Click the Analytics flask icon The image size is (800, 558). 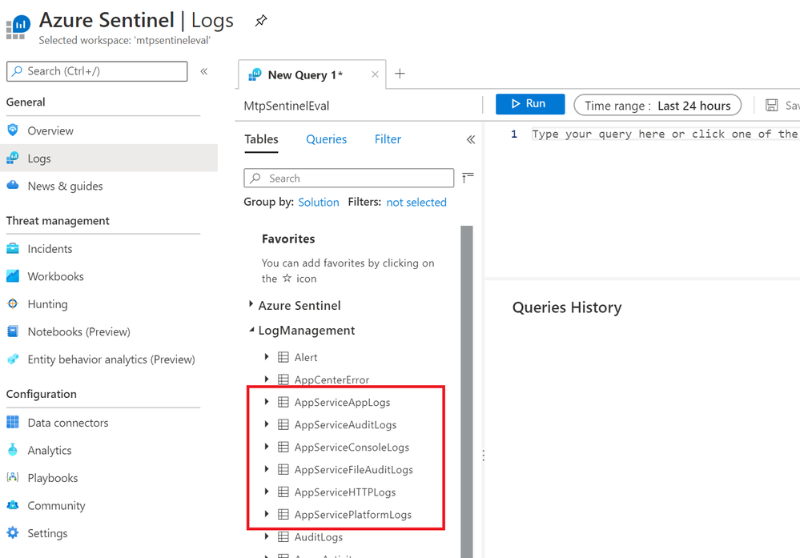tap(13, 450)
